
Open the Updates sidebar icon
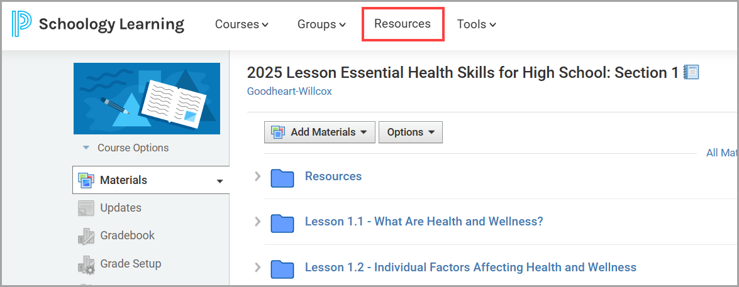86,208
